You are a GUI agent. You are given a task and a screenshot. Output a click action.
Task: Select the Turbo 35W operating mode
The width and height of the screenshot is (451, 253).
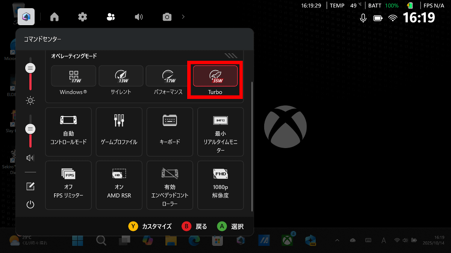[x=215, y=80]
